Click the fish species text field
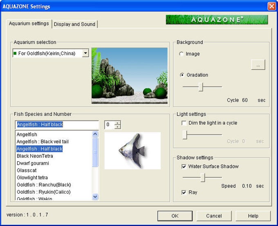The height and width of the screenshot is (226, 278). [57, 124]
